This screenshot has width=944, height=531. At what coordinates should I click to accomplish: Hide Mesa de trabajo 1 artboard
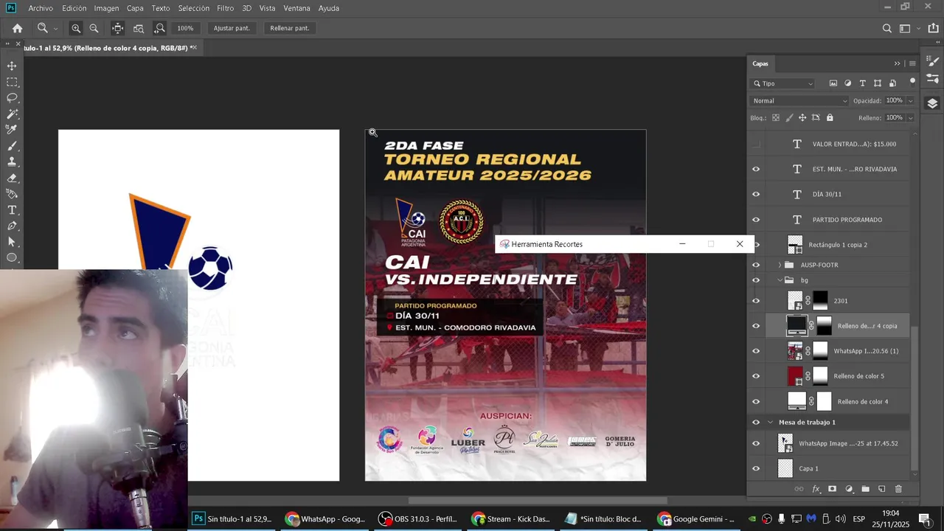pos(756,422)
